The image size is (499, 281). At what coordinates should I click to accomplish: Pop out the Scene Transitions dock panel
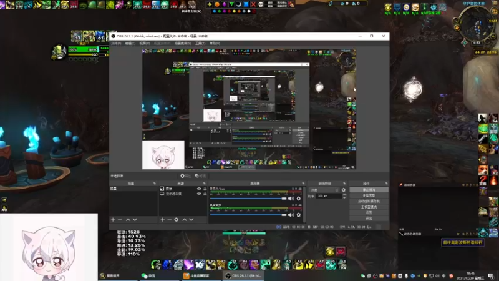point(344,184)
